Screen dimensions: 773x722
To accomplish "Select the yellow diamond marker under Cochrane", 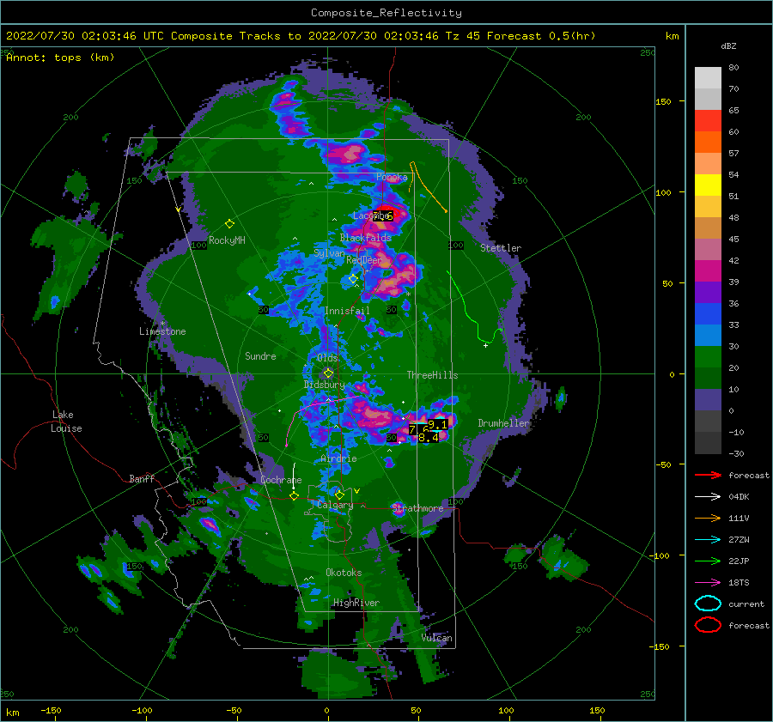I will pyautogui.click(x=294, y=496).
